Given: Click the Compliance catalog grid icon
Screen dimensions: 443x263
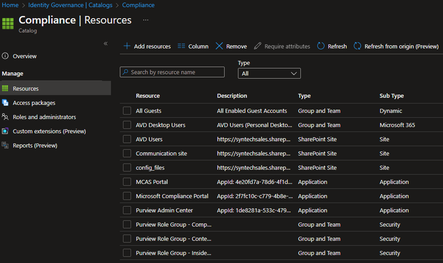Looking at the screenshot, I should tap(8, 24).
